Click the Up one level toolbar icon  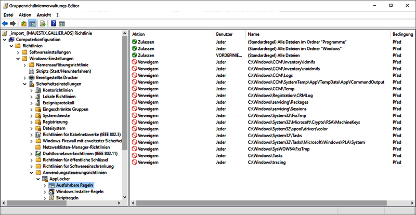[24, 24]
